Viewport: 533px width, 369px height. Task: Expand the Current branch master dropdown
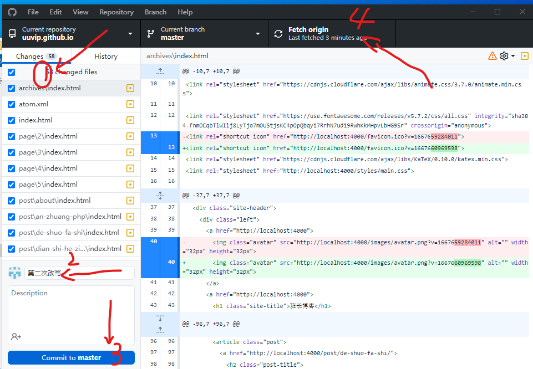click(x=204, y=34)
